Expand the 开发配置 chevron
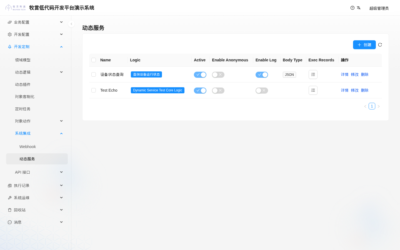 click(61, 34)
